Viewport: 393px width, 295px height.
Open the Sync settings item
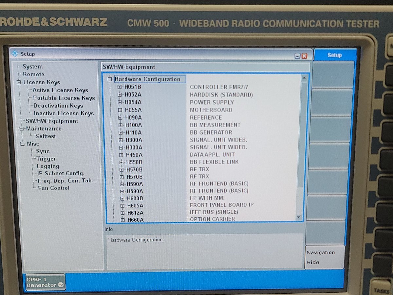(x=43, y=151)
